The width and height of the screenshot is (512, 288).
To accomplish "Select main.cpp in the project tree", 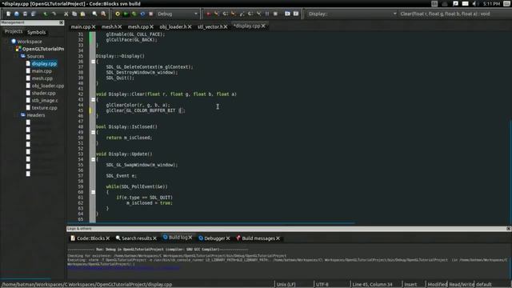I will pyautogui.click(x=42, y=71).
